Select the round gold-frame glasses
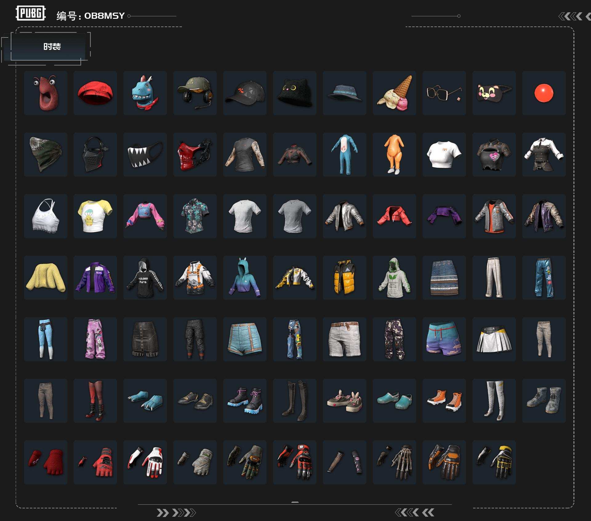Image resolution: width=591 pixels, height=521 pixels. point(444,93)
